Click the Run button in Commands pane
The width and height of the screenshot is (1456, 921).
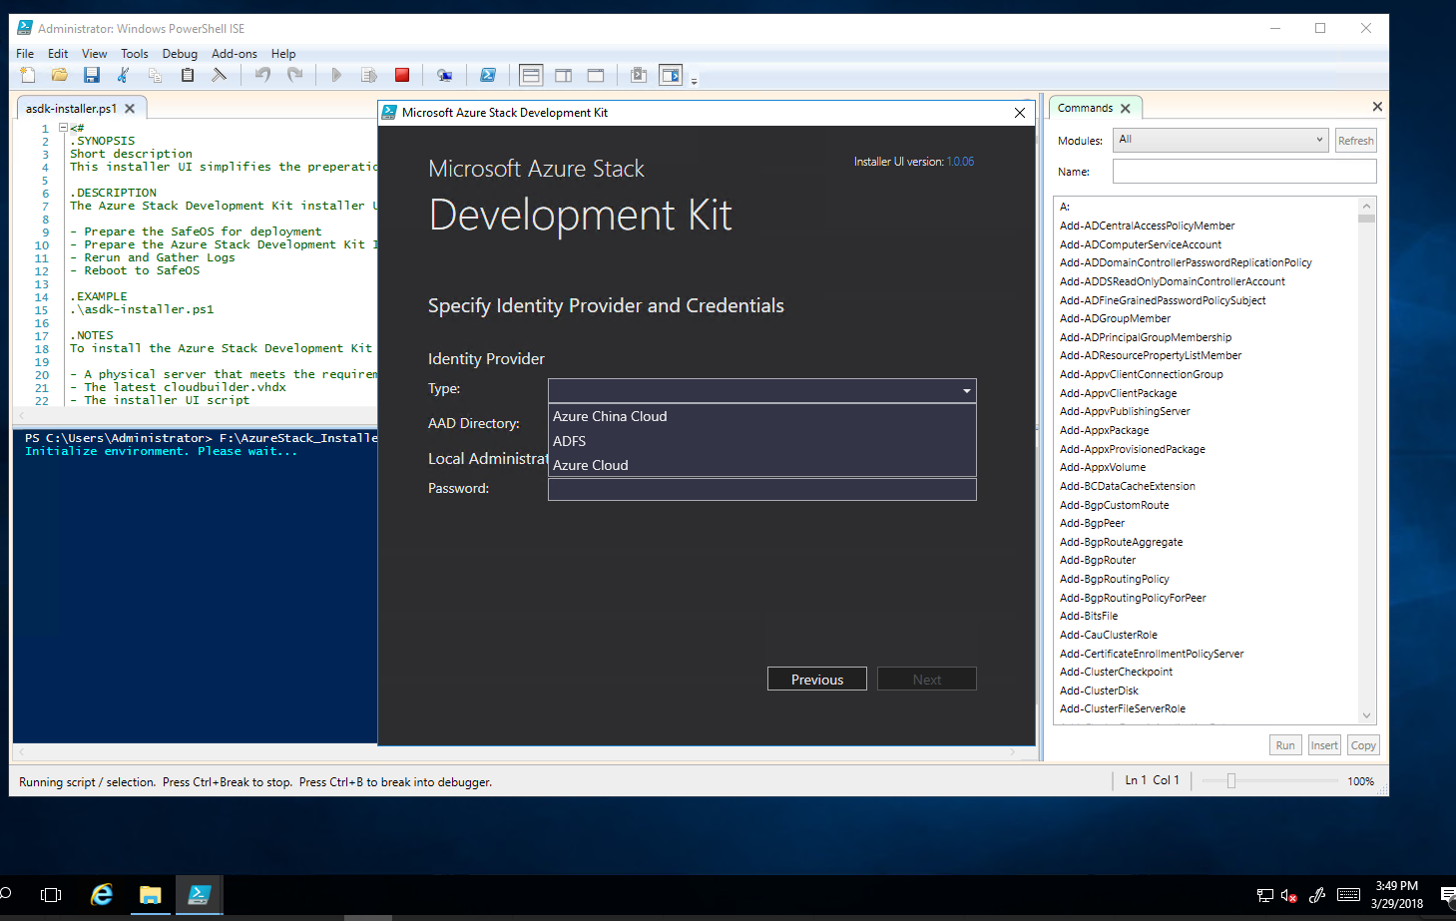[x=1285, y=745]
